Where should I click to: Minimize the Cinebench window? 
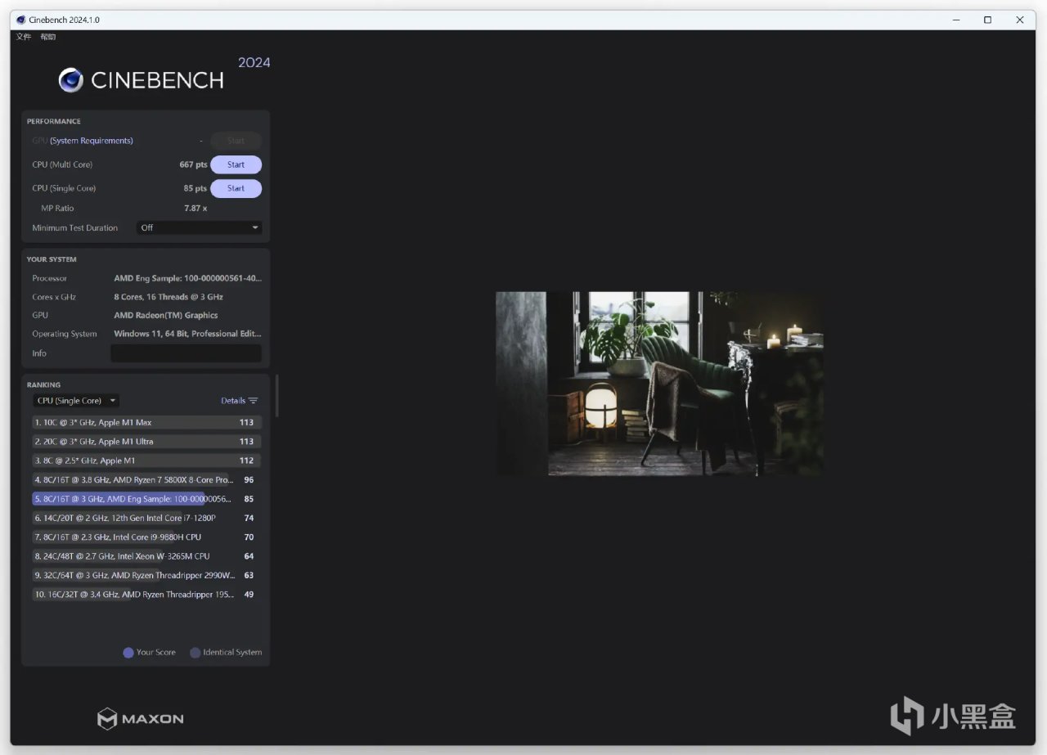coord(955,20)
